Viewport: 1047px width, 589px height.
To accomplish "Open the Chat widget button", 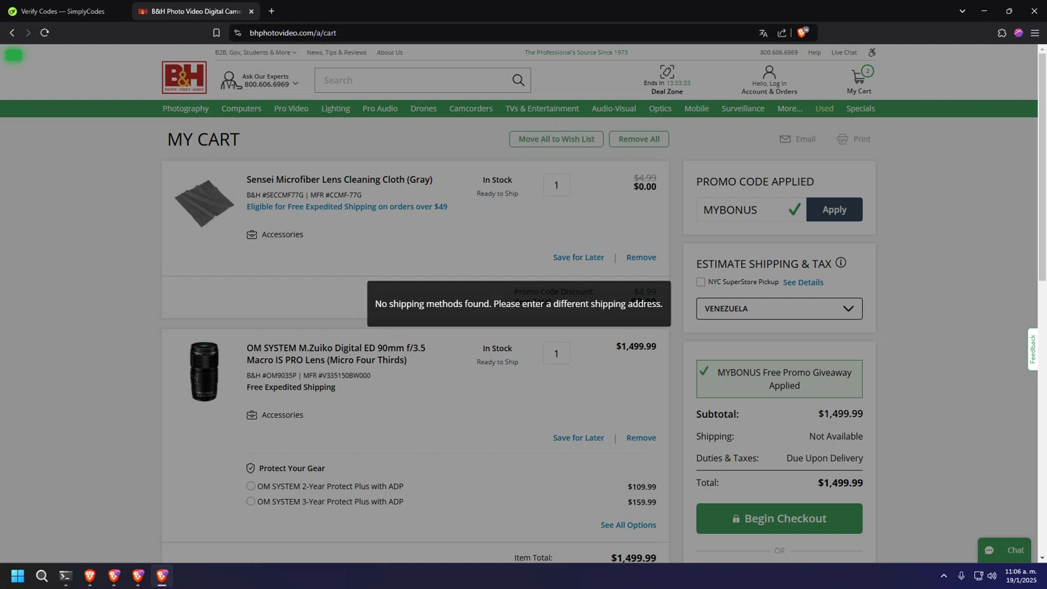I will point(1004,550).
